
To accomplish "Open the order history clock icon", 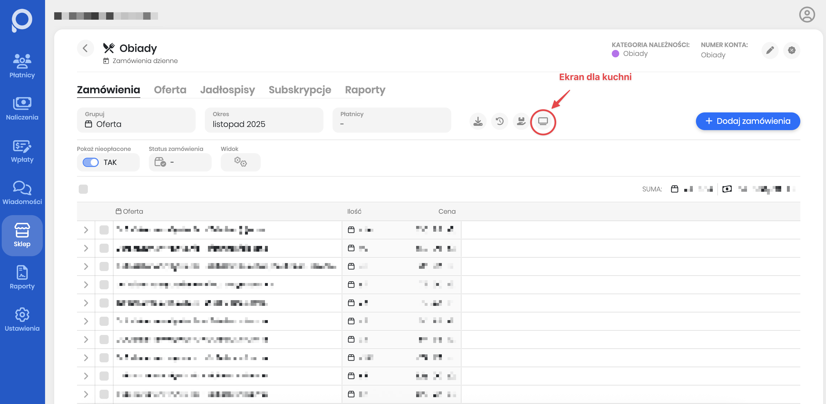I will click(500, 122).
